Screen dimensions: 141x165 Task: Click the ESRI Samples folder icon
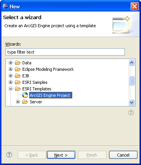pos(18,82)
